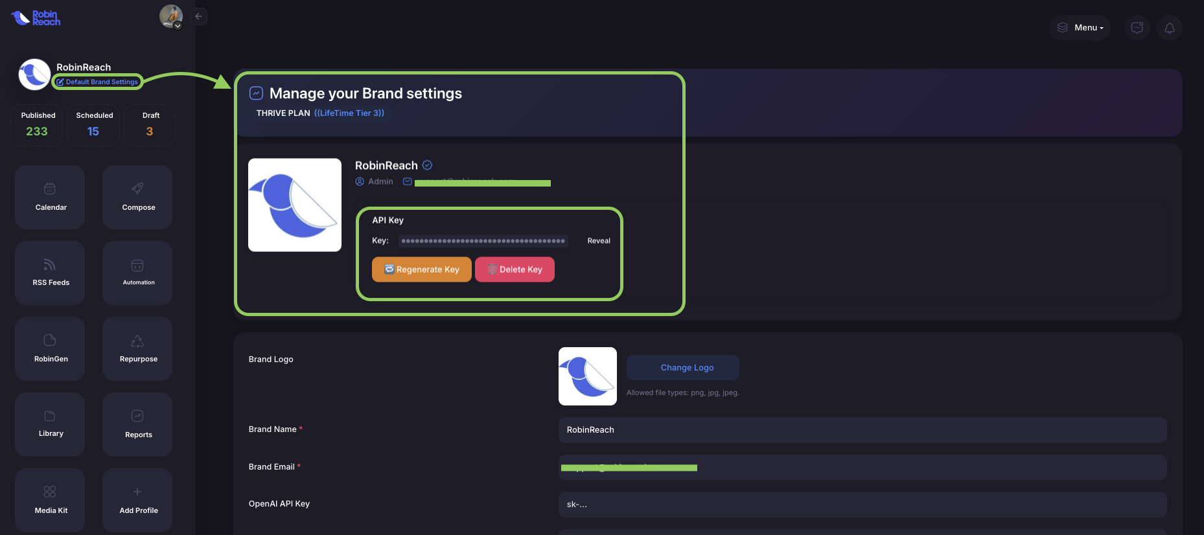Focus the OpenAI API Key field

862,505
